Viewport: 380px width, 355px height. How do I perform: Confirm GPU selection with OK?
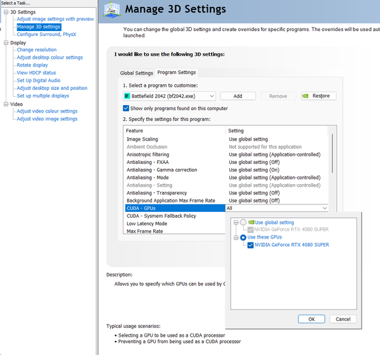(x=312, y=319)
